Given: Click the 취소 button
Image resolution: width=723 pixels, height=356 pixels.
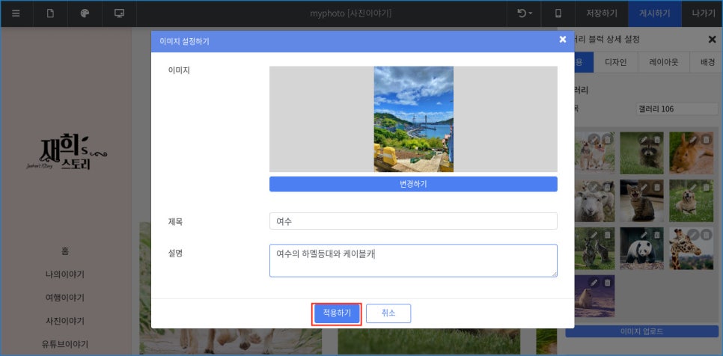Looking at the screenshot, I should [x=388, y=313].
